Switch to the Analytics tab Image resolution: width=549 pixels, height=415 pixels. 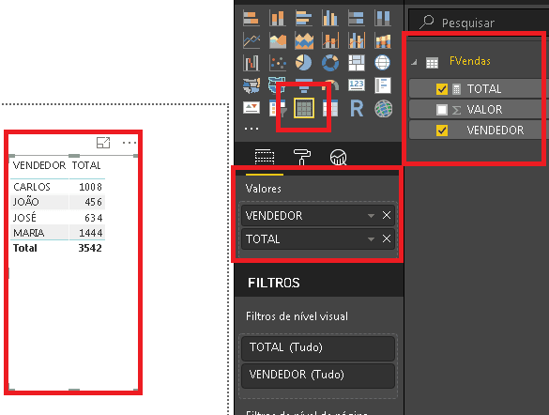tap(338, 157)
